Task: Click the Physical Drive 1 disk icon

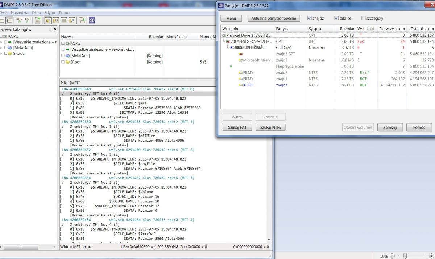Action: pyautogui.click(x=224, y=35)
